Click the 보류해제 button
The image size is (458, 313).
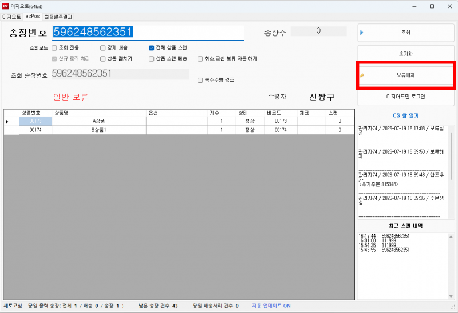click(406, 75)
